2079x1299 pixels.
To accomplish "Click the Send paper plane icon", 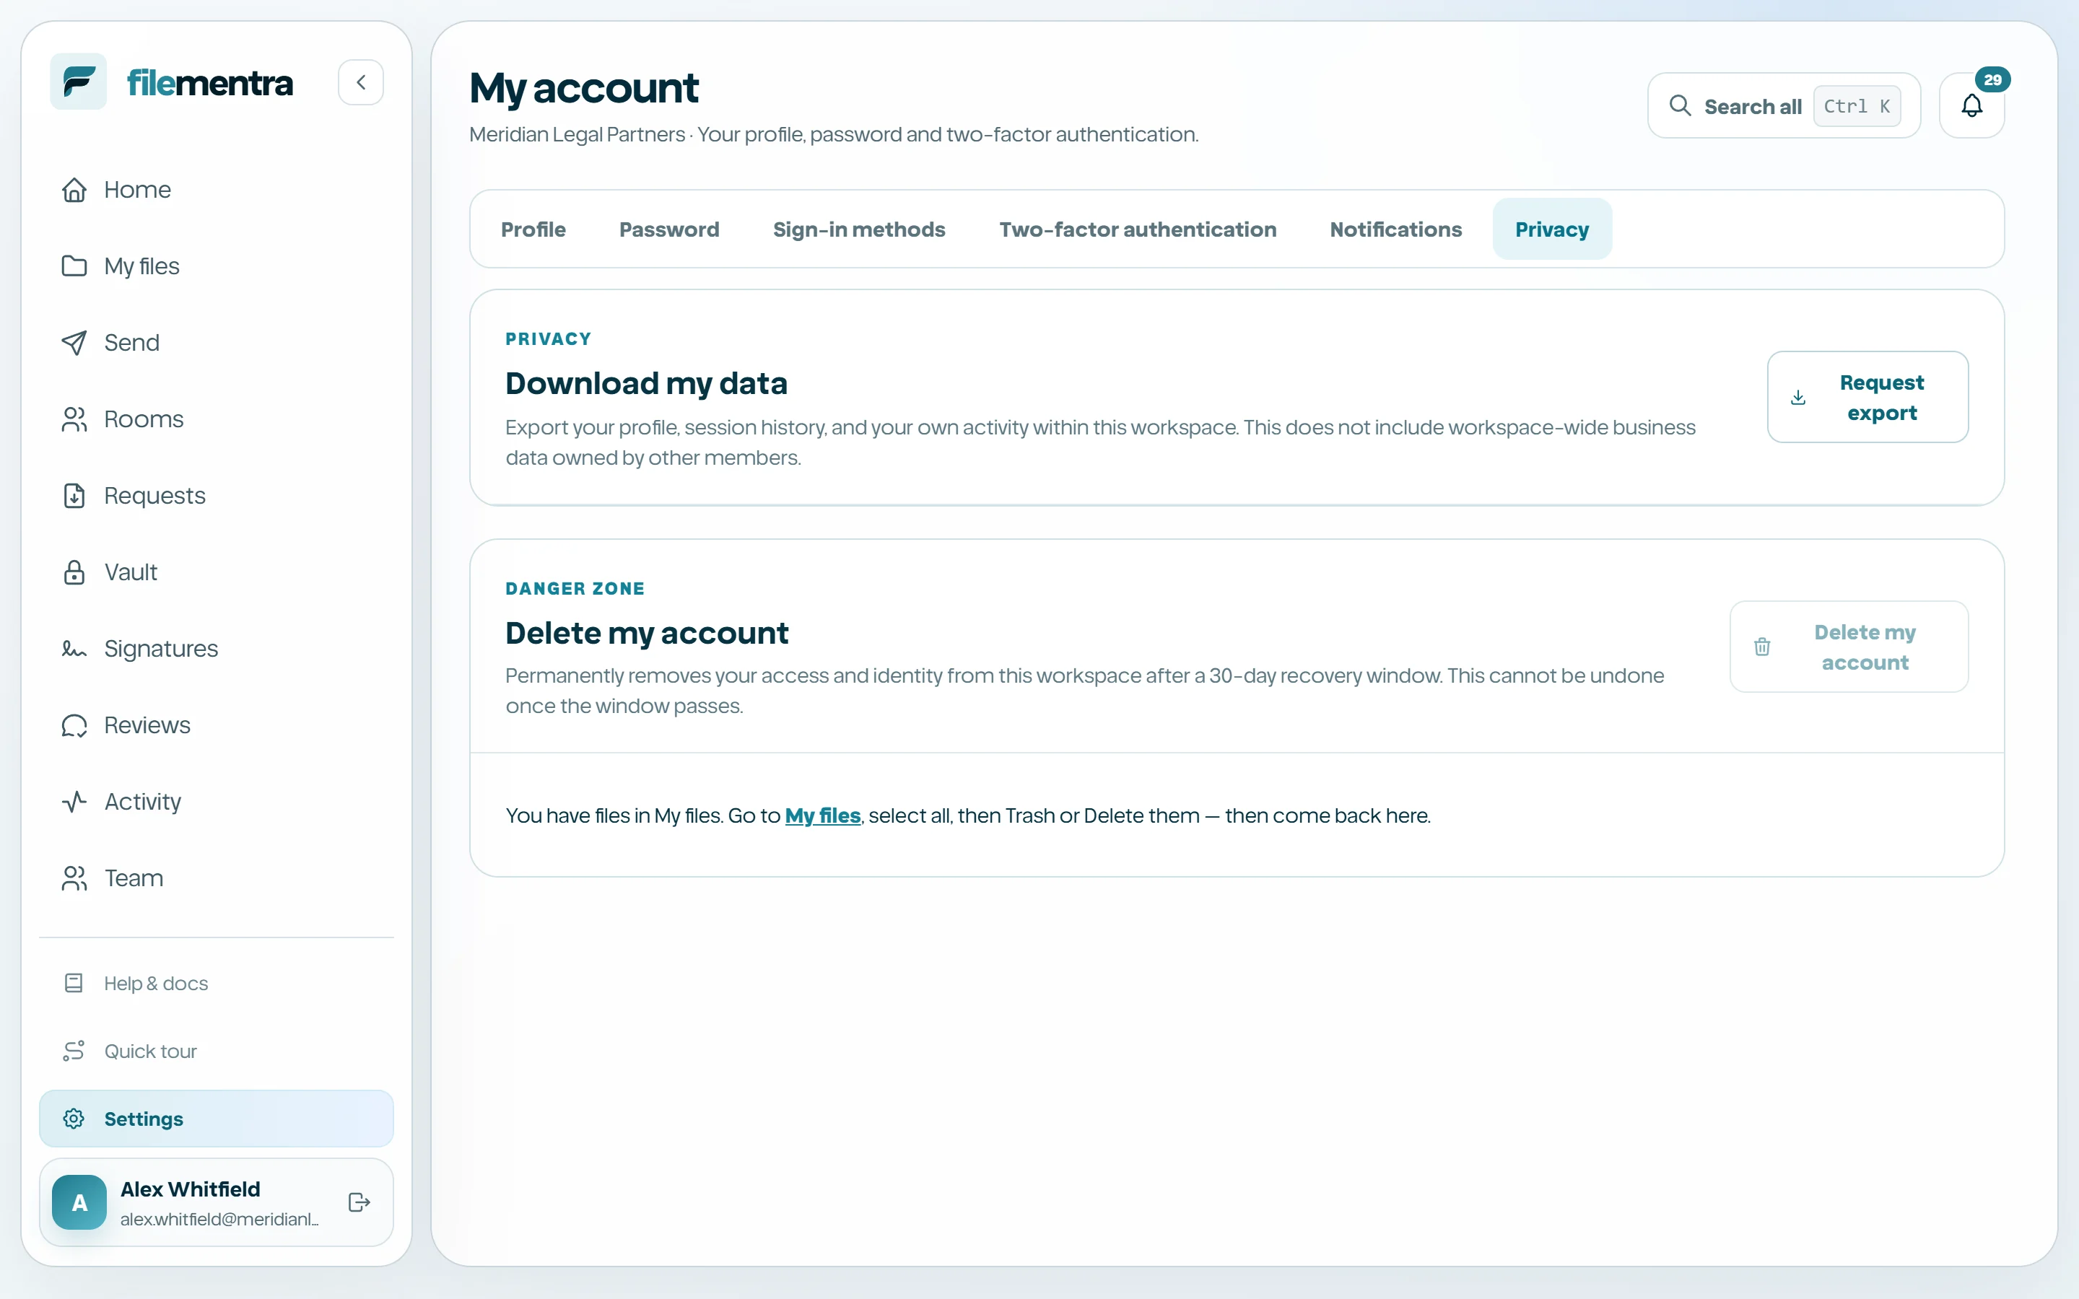I will (75, 343).
